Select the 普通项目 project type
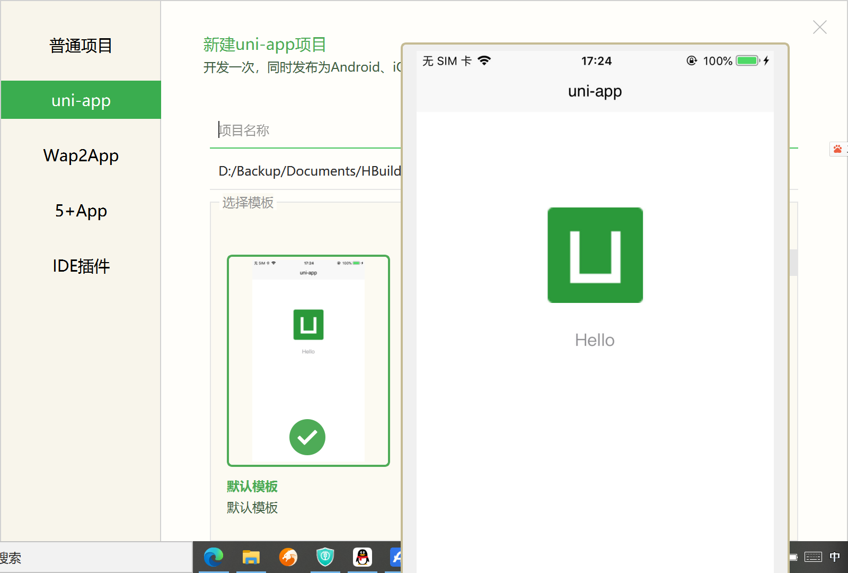Image resolution: width=848 pixels, height=573 pixels. point(81,46)
